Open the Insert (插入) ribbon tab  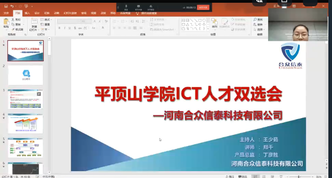(x=27, y=13)
